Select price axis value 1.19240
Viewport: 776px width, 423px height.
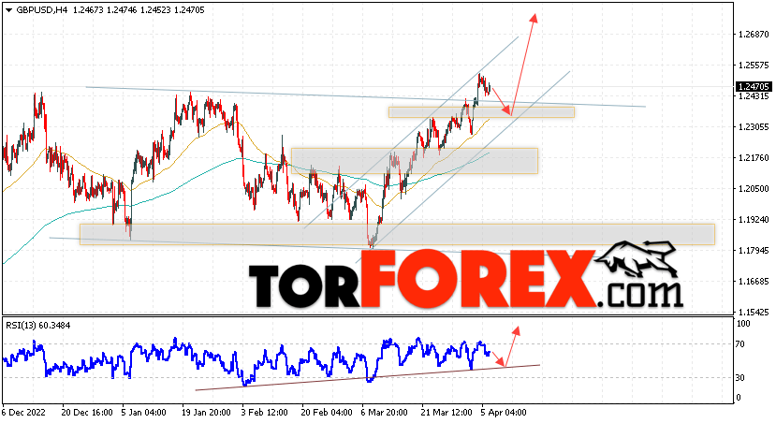point(753,220)
